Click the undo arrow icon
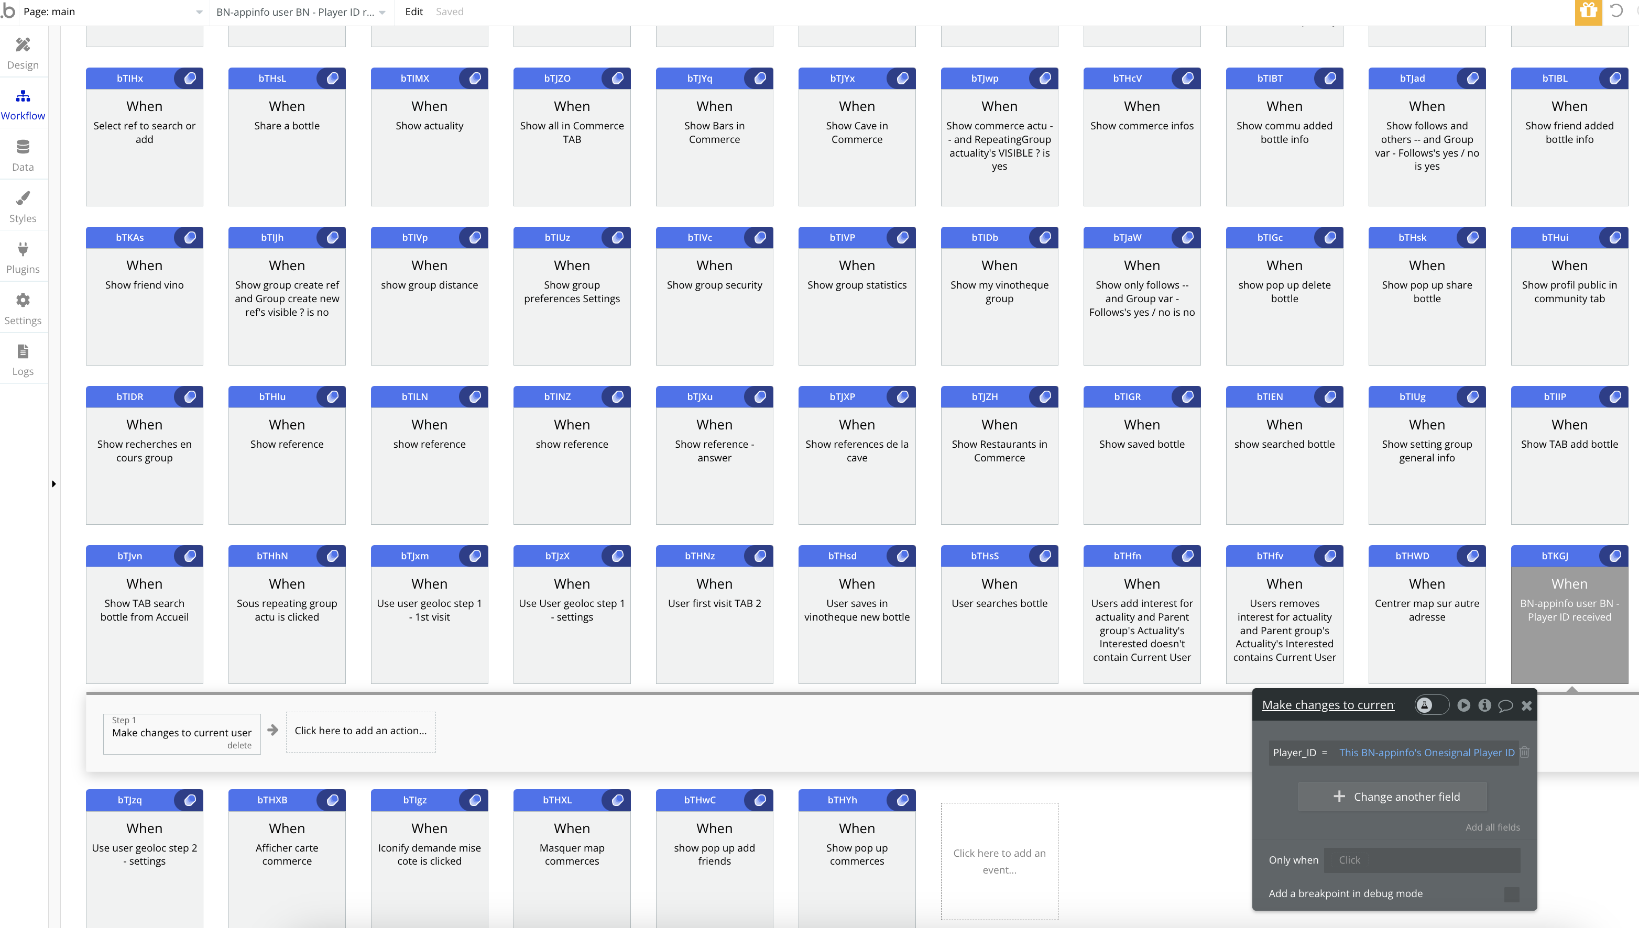 pos(1616,11)
